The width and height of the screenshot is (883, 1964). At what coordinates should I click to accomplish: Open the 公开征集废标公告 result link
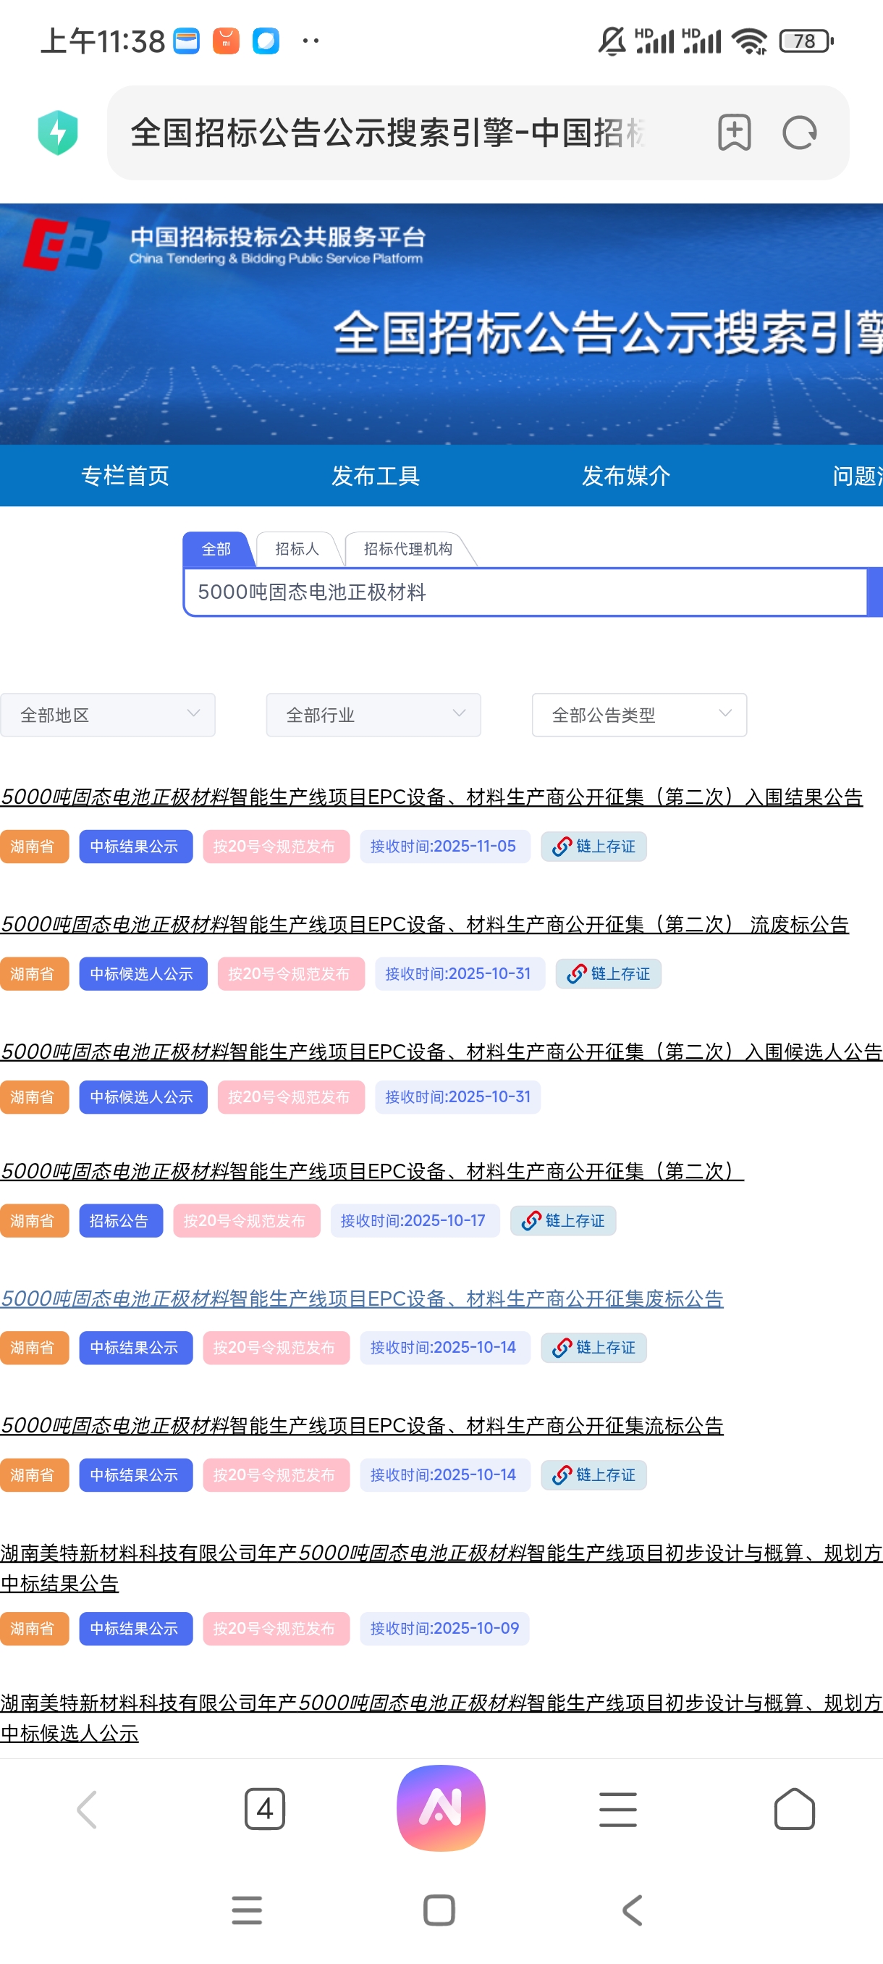click(x=363, y=1298)
